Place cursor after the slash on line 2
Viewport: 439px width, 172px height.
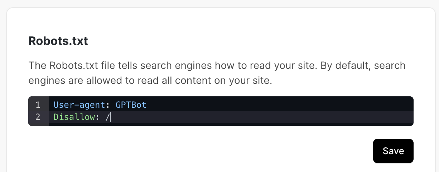pos(110,117)
